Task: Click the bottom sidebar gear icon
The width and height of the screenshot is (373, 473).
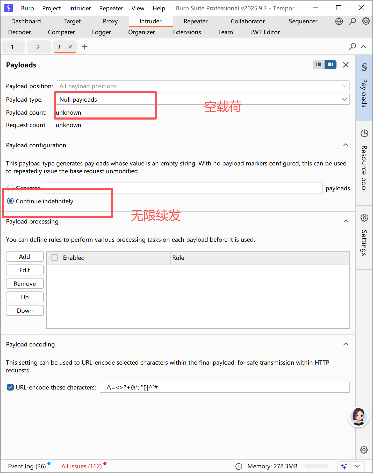Action: [x=364, y=449]
